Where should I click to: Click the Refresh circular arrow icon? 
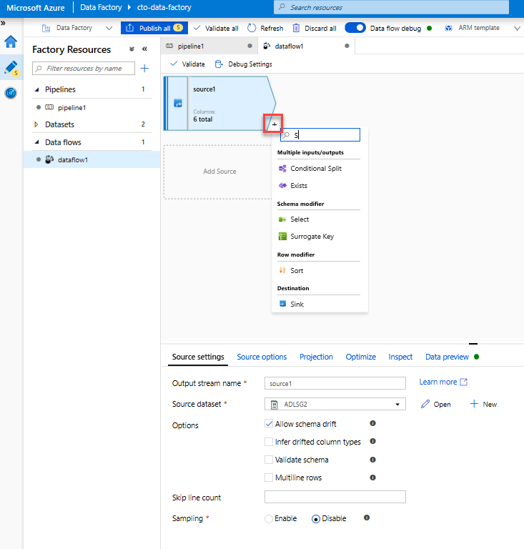click(x=252, y=28)
